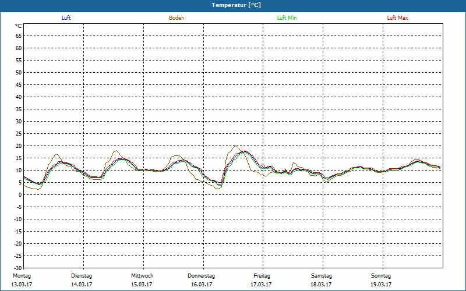Click the 20 y-axis value
The image size is (466, 291).
(x=19, y=146)
